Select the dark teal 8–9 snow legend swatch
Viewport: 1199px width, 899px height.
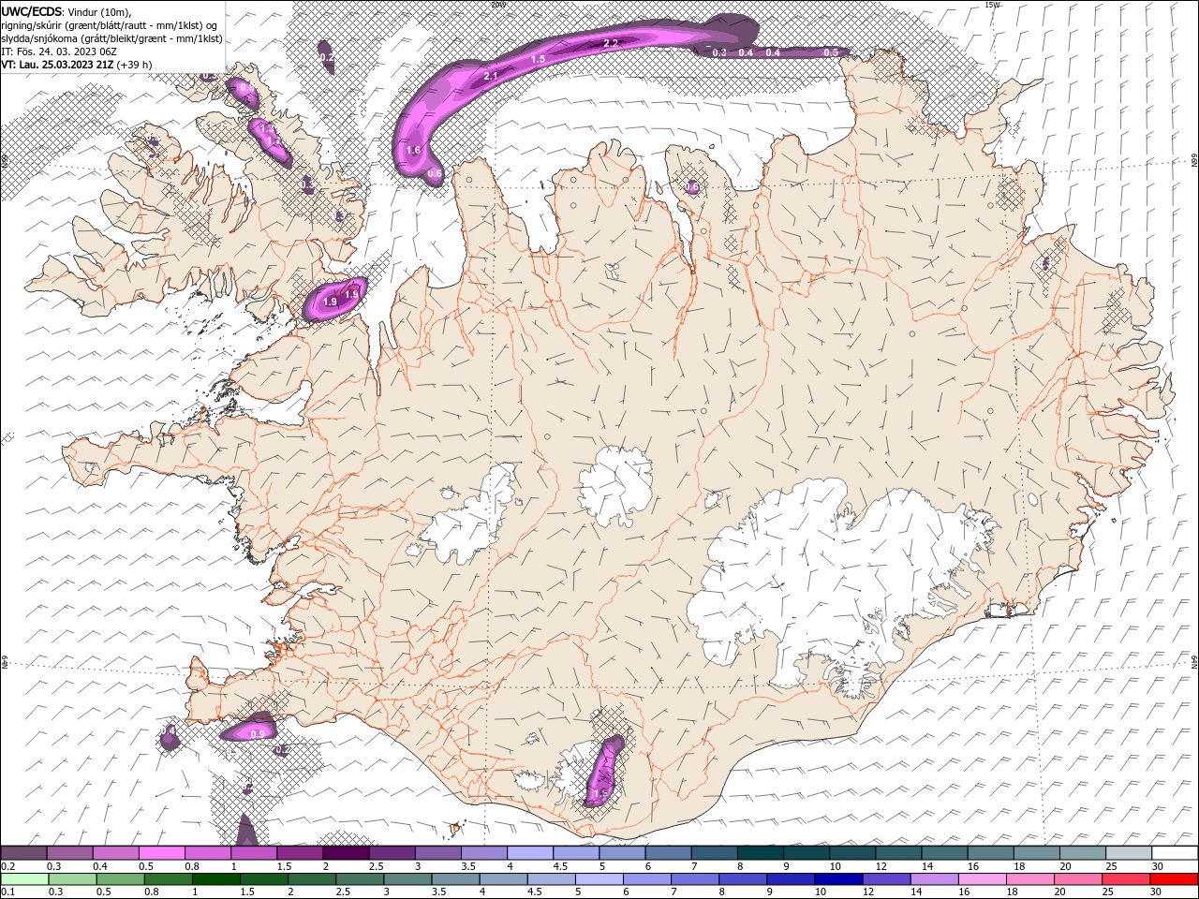[x=759, y=853]
